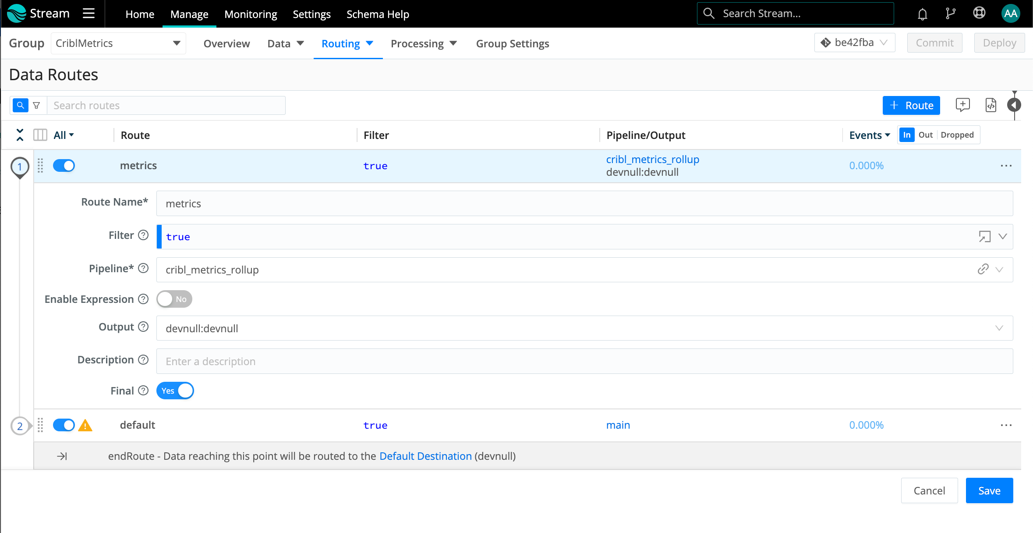This screenshot has height=533, width=1033.
Task: Open the Group Settings tab
Action: pyautogui.click(x=512, y=43)
